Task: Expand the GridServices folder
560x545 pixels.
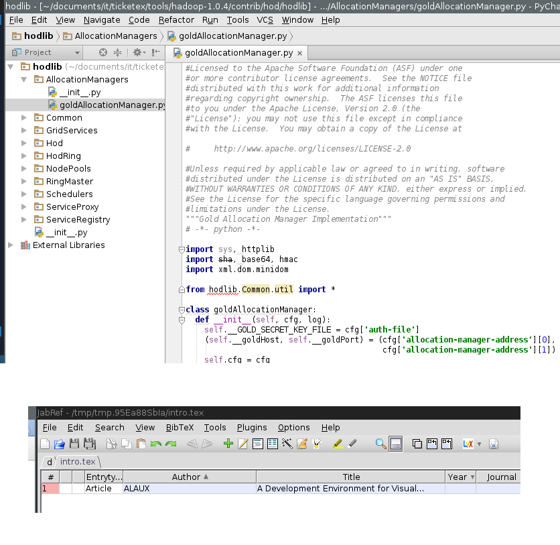Action: (x=24, y=131)
